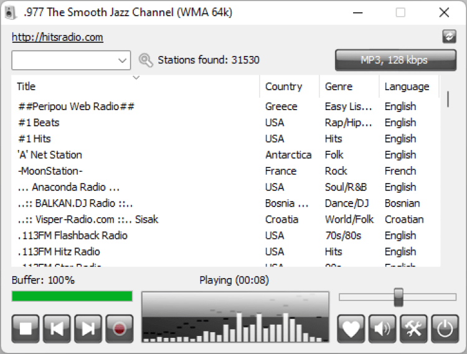Viewport: 467px width, 354px height.
Task: Click the Playing (00:08) status text
Action: click(x=234, y=280)
